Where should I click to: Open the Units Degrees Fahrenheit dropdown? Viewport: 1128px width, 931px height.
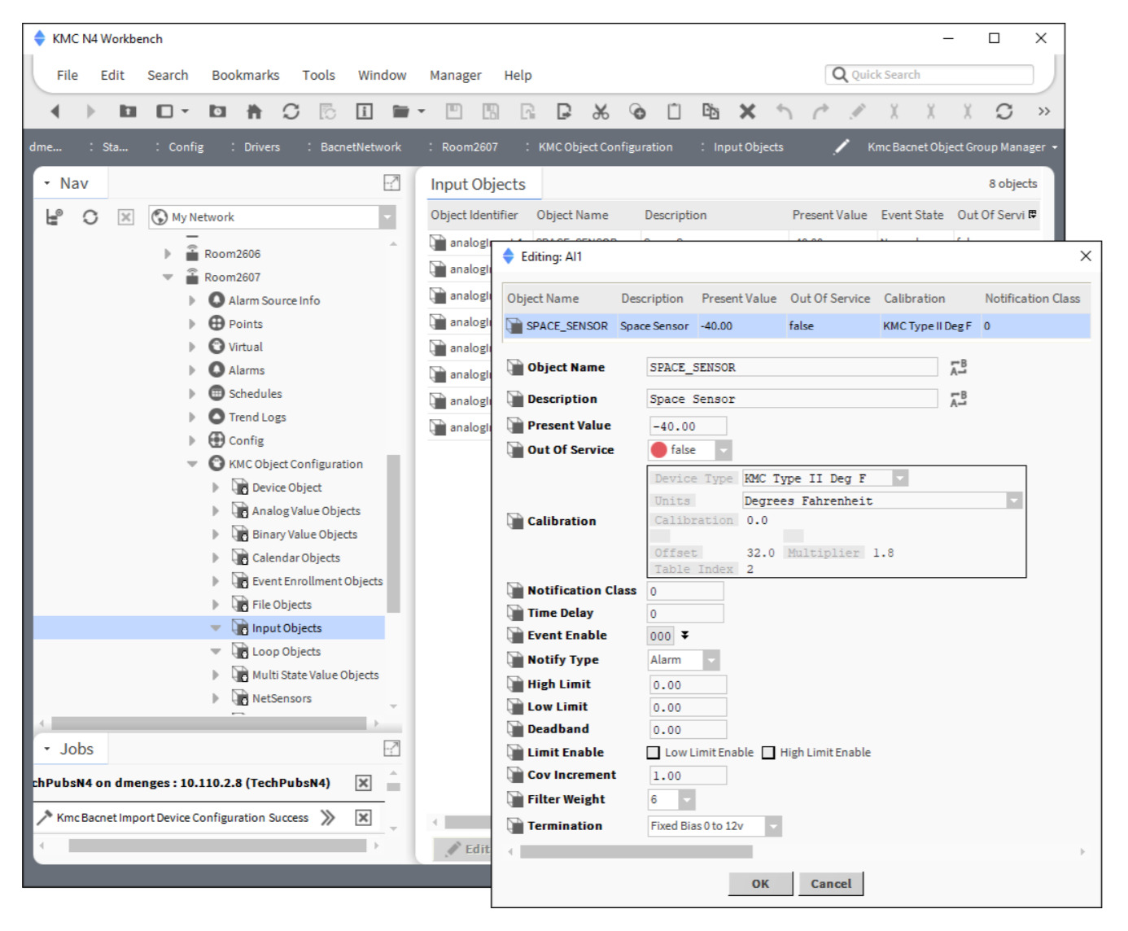pyautogui.click(x=1014, y=501)
